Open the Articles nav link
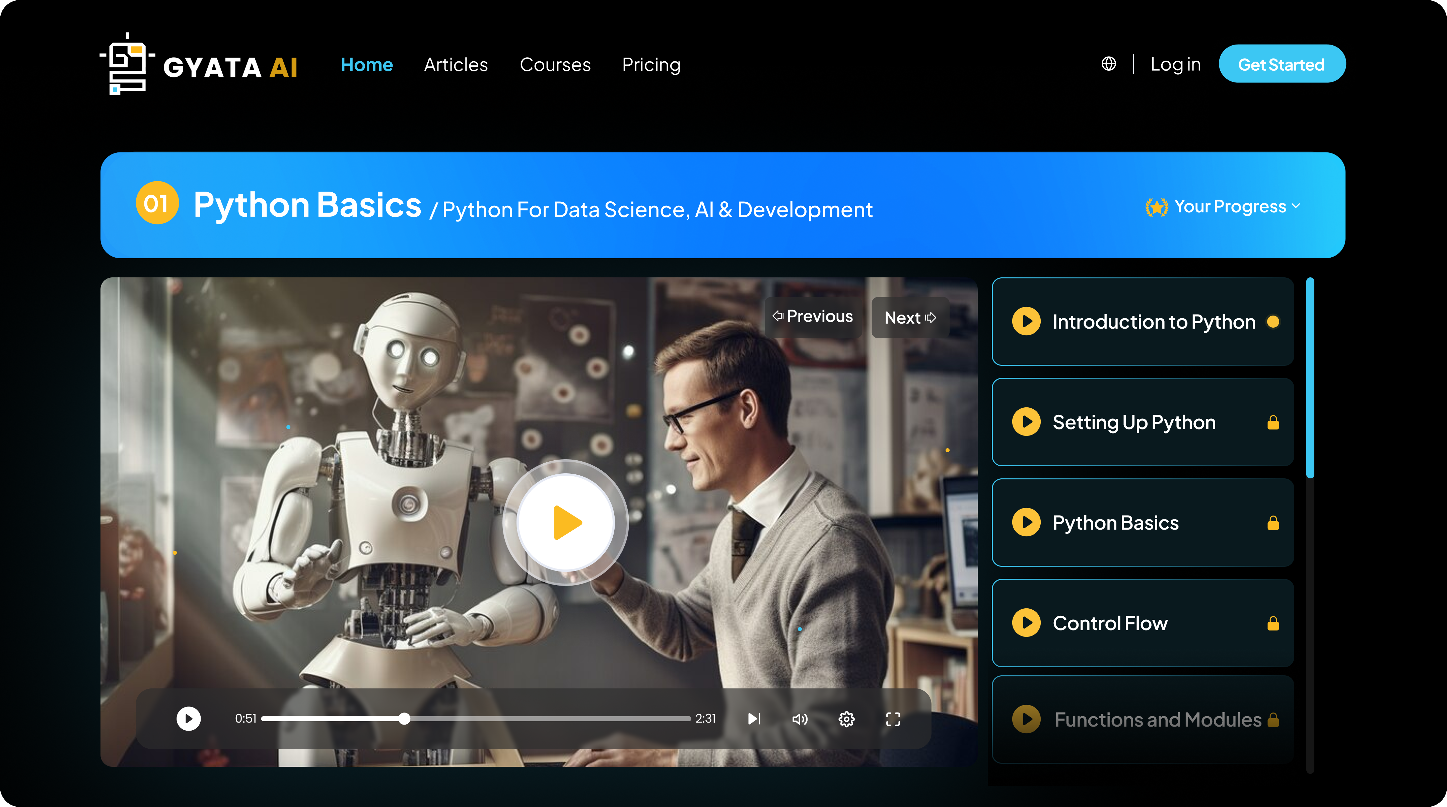Viewport: 1447px width, 807px height. pyautogui.click(x=456, y=65)
